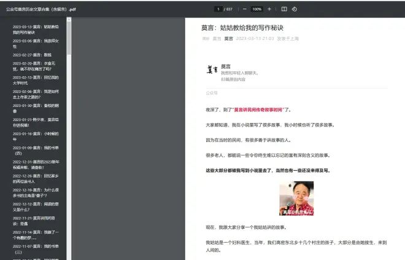Open the 2023-02-27 outline entry
This screenshot has width=405, height=260.
click(x=33, y=55)
